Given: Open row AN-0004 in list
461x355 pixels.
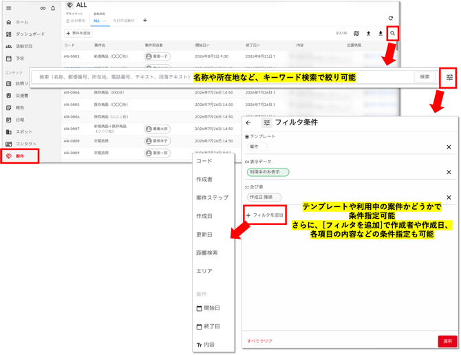Looking at the screenshot, I should pos(229,93).
